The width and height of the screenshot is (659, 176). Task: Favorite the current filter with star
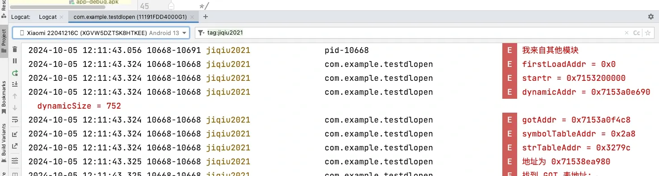[647, 33]
